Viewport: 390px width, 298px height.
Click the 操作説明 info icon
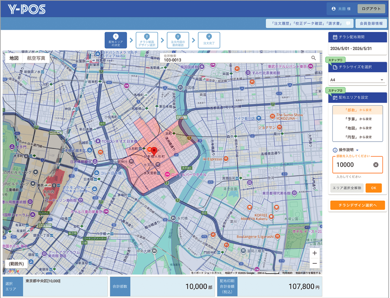point(335,150)
